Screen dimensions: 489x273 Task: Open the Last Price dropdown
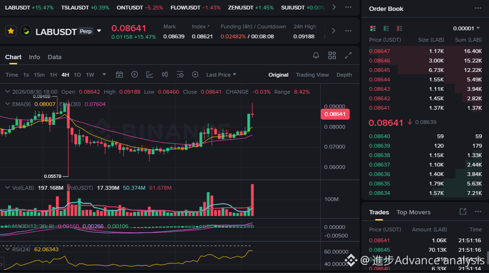tap(221, 75)
